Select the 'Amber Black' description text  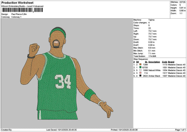pyautogui.click(x=154, y=76)
